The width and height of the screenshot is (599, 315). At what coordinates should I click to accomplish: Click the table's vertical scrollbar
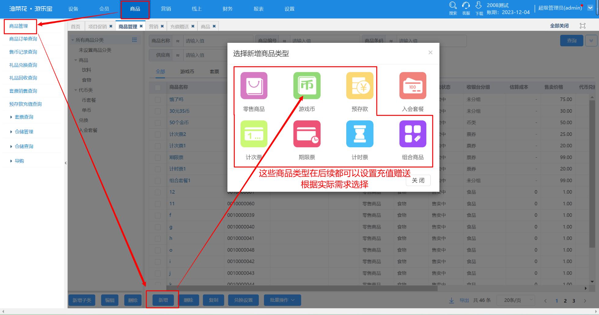[x=592, y=174]
